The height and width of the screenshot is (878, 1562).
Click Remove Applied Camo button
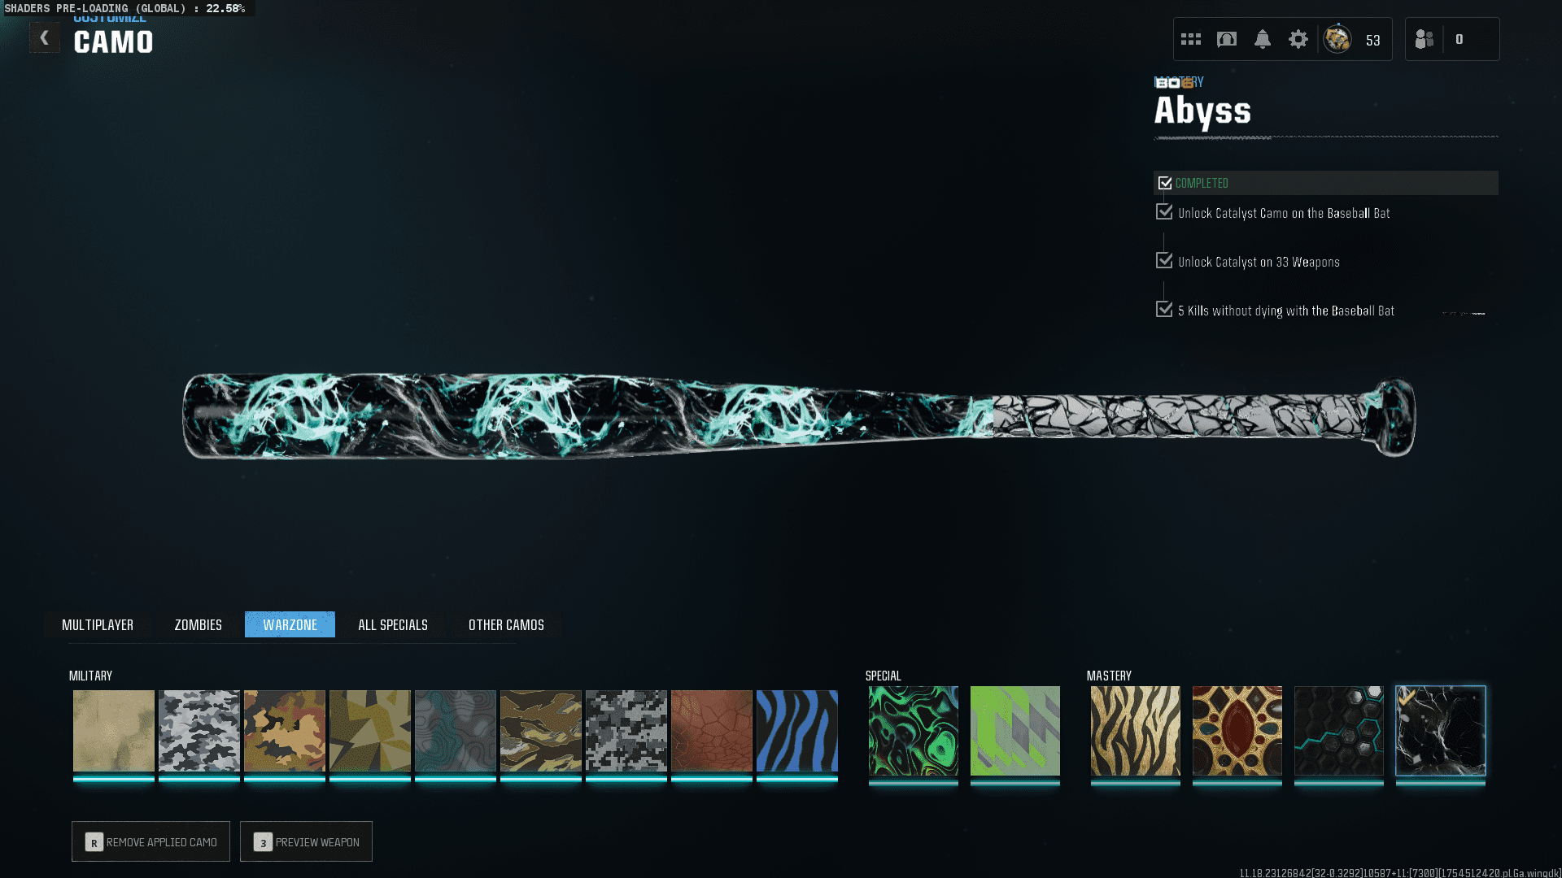coord(151,841)
